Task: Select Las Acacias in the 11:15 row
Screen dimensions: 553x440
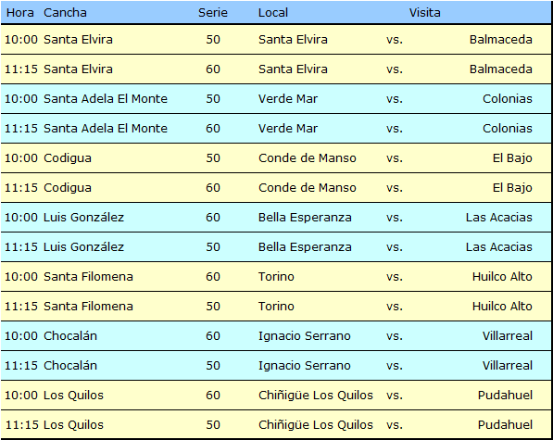Action: tap(498, 246)
